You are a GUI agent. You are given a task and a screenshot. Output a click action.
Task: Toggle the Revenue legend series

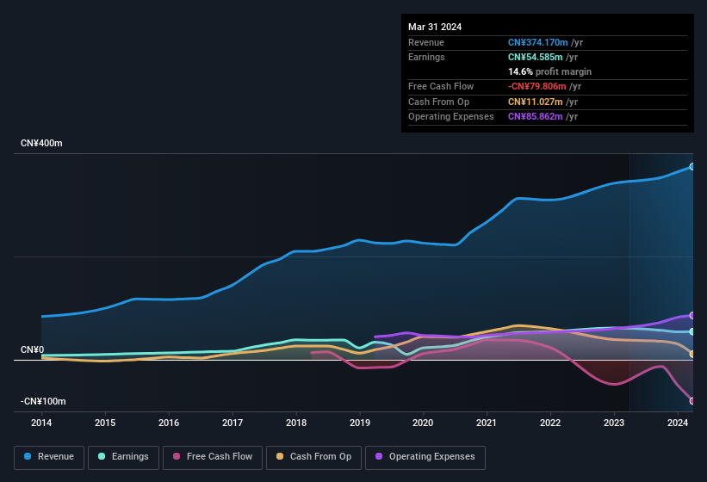tap(49, 457)
